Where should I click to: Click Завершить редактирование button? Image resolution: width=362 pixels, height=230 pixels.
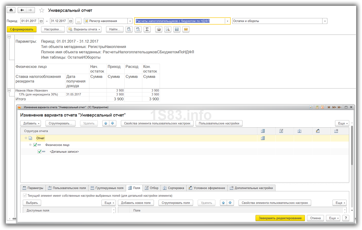coord(280,218)
